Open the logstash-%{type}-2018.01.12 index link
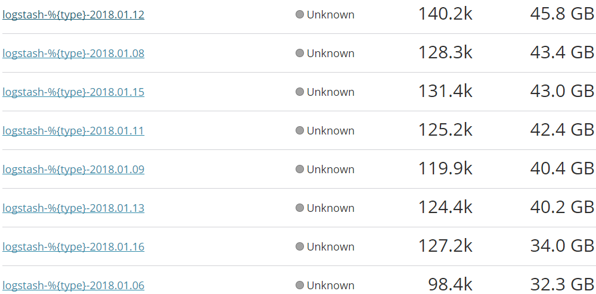The image size is (596, 294). click(x=73, y=15)
